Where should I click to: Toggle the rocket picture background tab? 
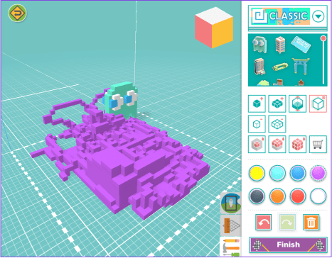231,203
